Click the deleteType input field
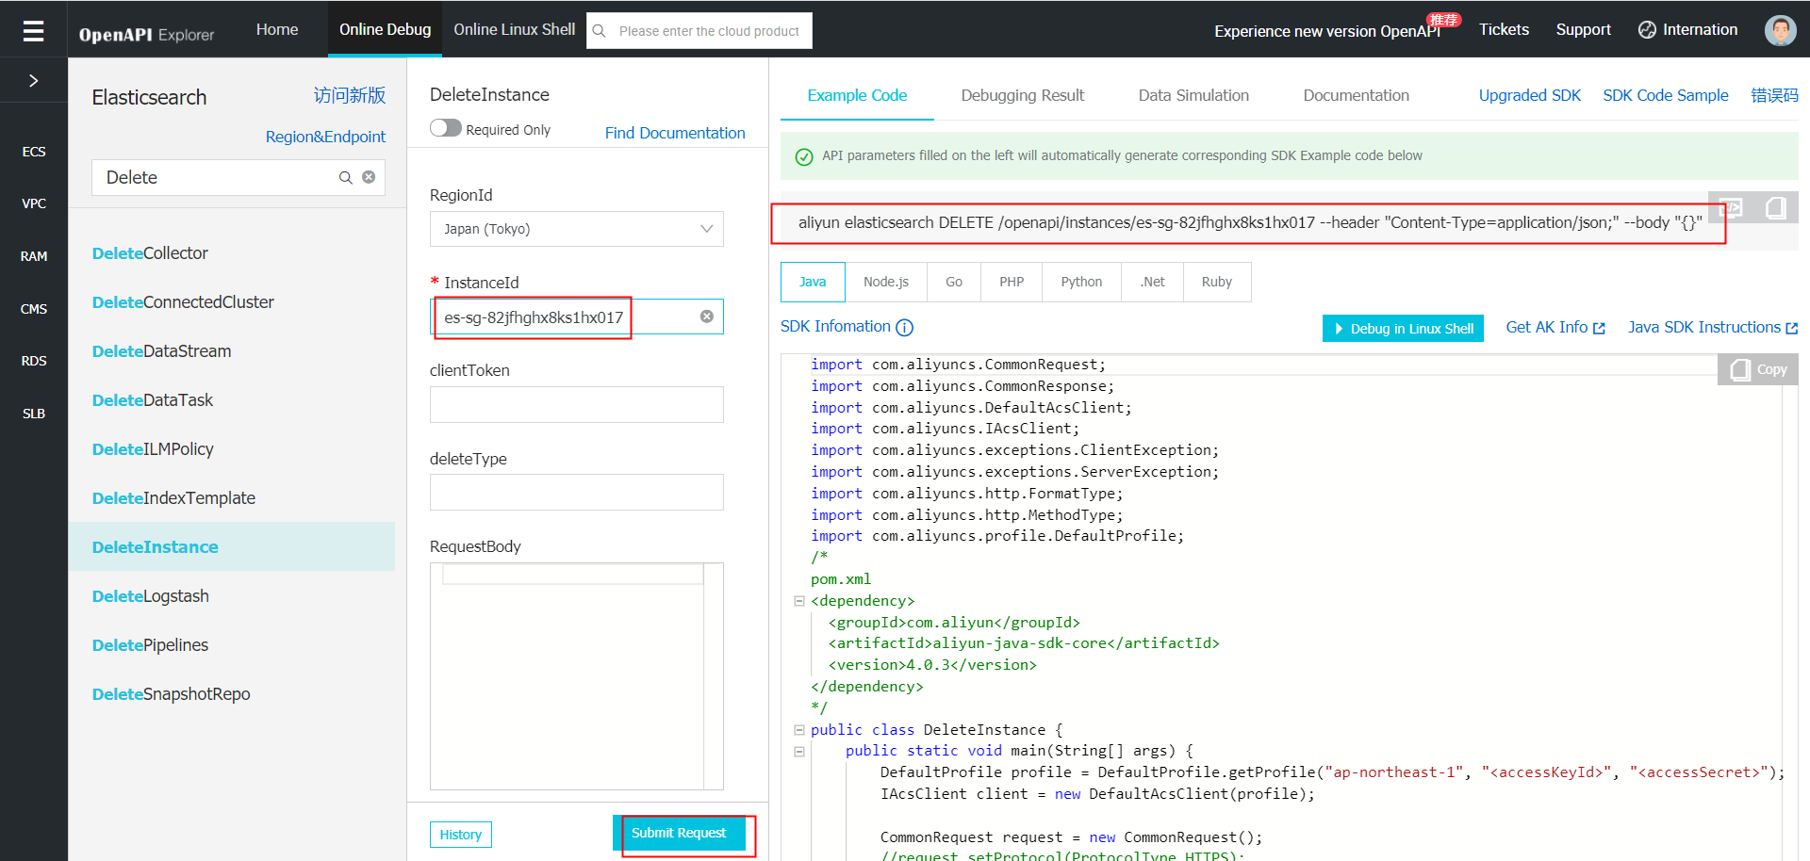This screenshot has height=861, width=1810. [x=577, y=493]
